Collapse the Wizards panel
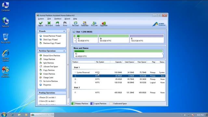Image resolution: width=208 pixels, height=117 pixels. click(64, 31)
